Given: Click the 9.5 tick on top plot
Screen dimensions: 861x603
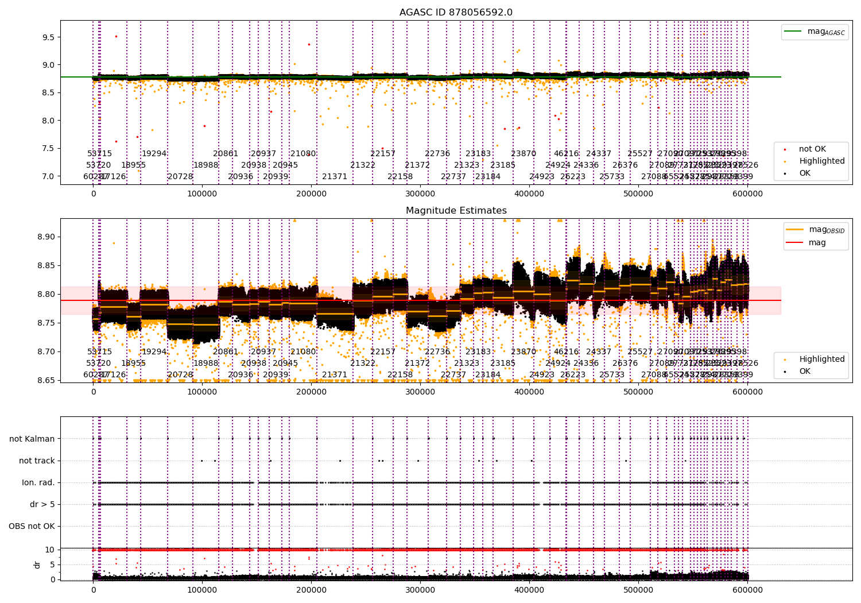Looking at the screenshot, I should coord(48,37).
